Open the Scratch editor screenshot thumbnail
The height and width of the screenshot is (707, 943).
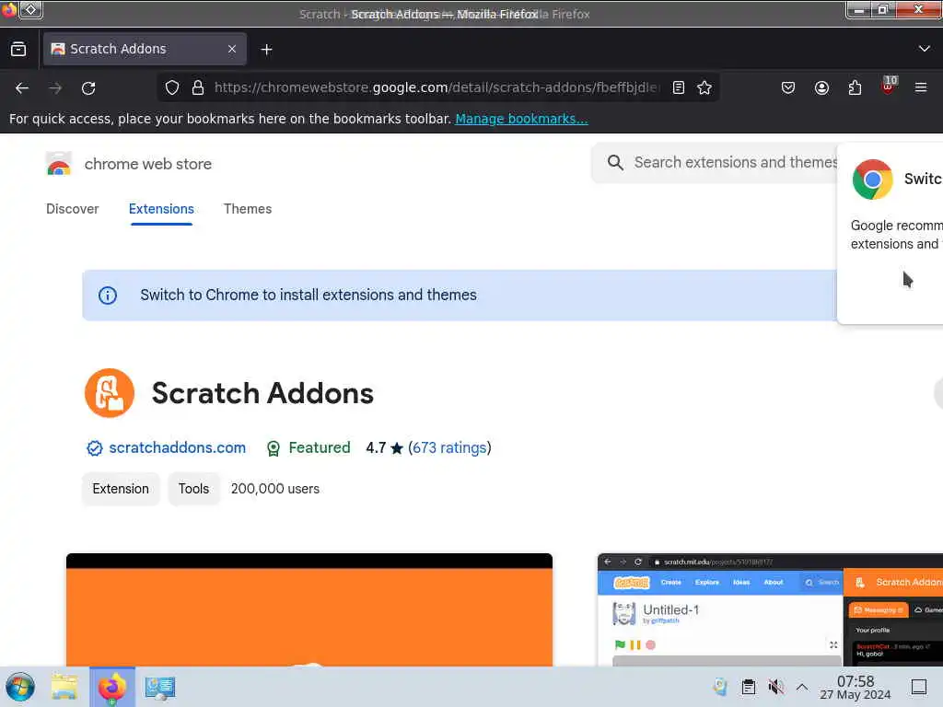tap(770, 609)
